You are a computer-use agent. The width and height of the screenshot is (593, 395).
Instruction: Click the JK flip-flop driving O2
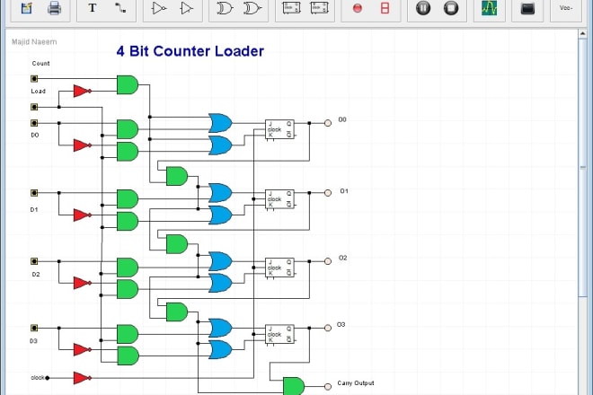pos(279,268)
